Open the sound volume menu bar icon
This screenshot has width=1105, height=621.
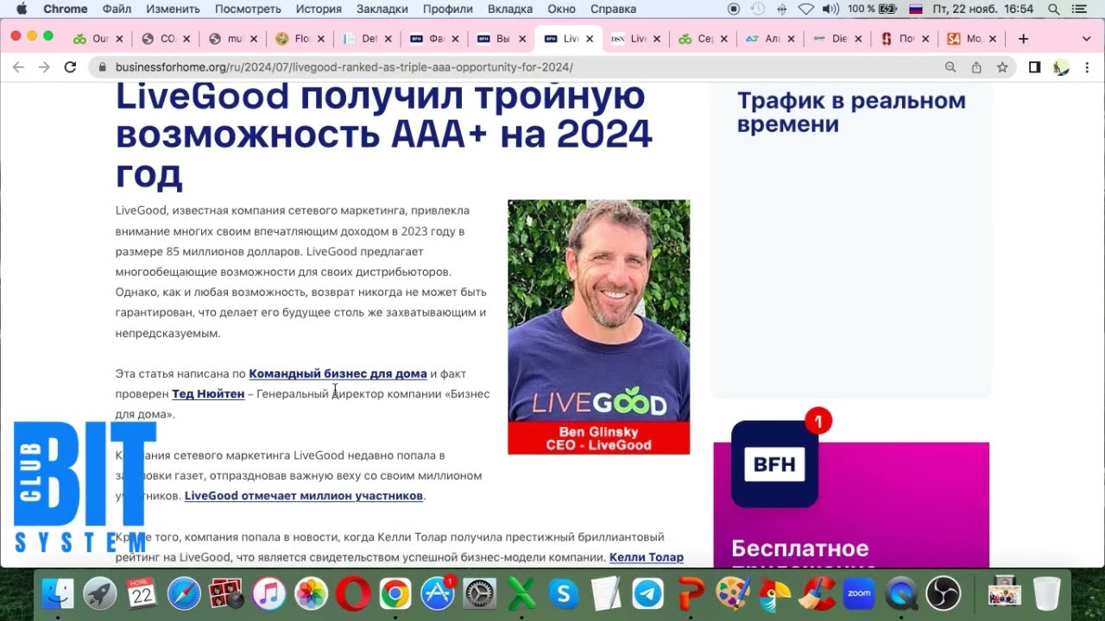pos(830,9)
